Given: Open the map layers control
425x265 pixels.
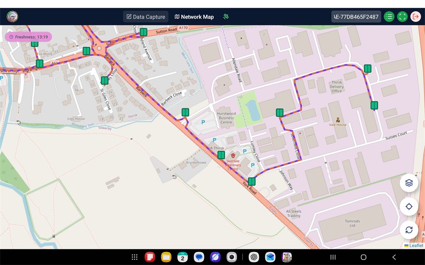Looking at the screenshot, I should 409,183.
